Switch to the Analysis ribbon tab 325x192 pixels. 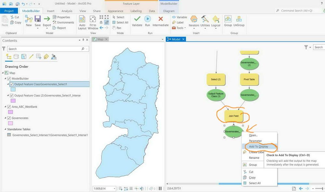click(x=67, y=11)
